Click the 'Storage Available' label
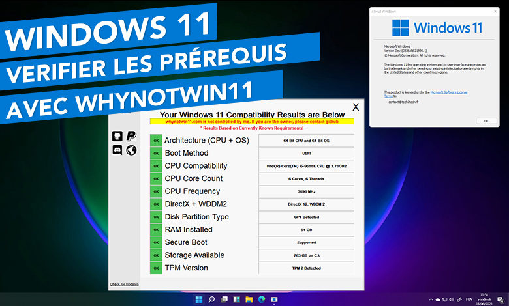Image resolution: width=509 pixels, height=306 pixels. click(194, 255)
